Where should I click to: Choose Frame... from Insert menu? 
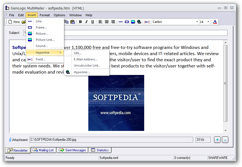(45, 27)
